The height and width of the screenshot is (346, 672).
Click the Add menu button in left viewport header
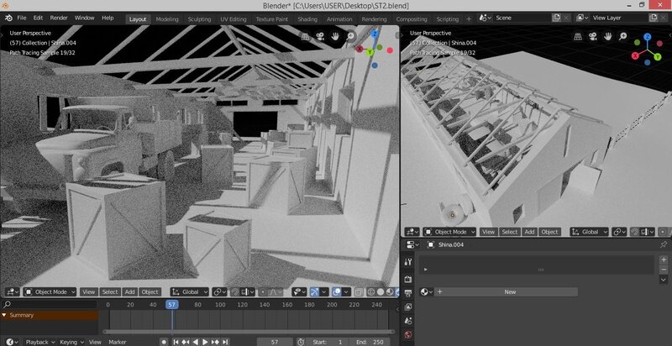point(129,291)
